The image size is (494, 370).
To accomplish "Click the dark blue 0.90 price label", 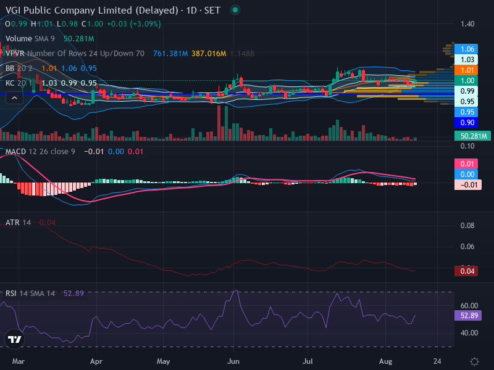I will [466, 122].
